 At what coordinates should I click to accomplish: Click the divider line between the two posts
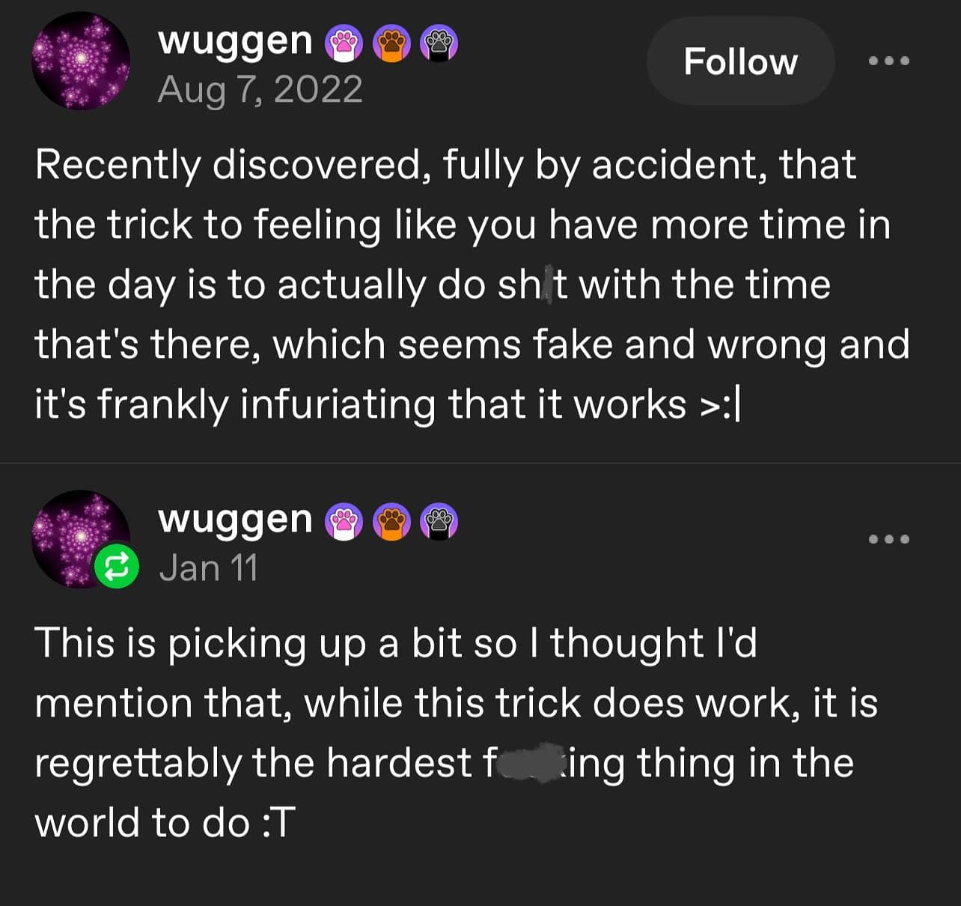481,463
